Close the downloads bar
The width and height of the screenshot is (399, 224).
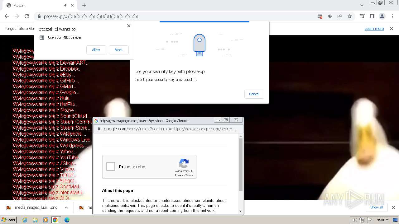point(393,208)
